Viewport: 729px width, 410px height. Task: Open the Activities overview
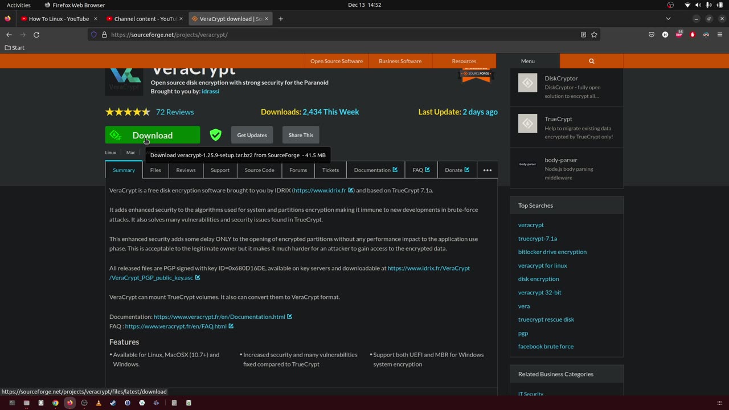(x=19, y=5)
